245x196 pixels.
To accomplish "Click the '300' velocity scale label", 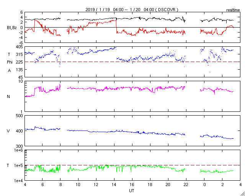I will (x=20, y=146).
